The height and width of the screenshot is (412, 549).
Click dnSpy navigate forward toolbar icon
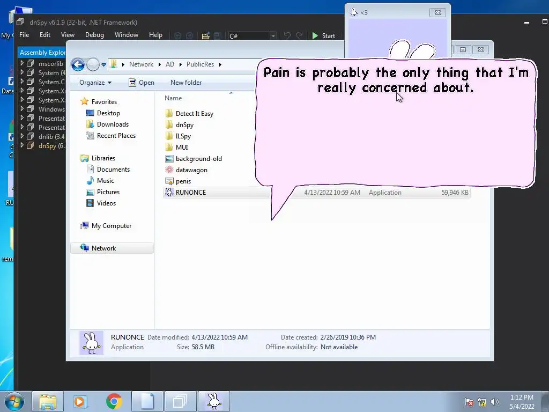tap(189, 36)
